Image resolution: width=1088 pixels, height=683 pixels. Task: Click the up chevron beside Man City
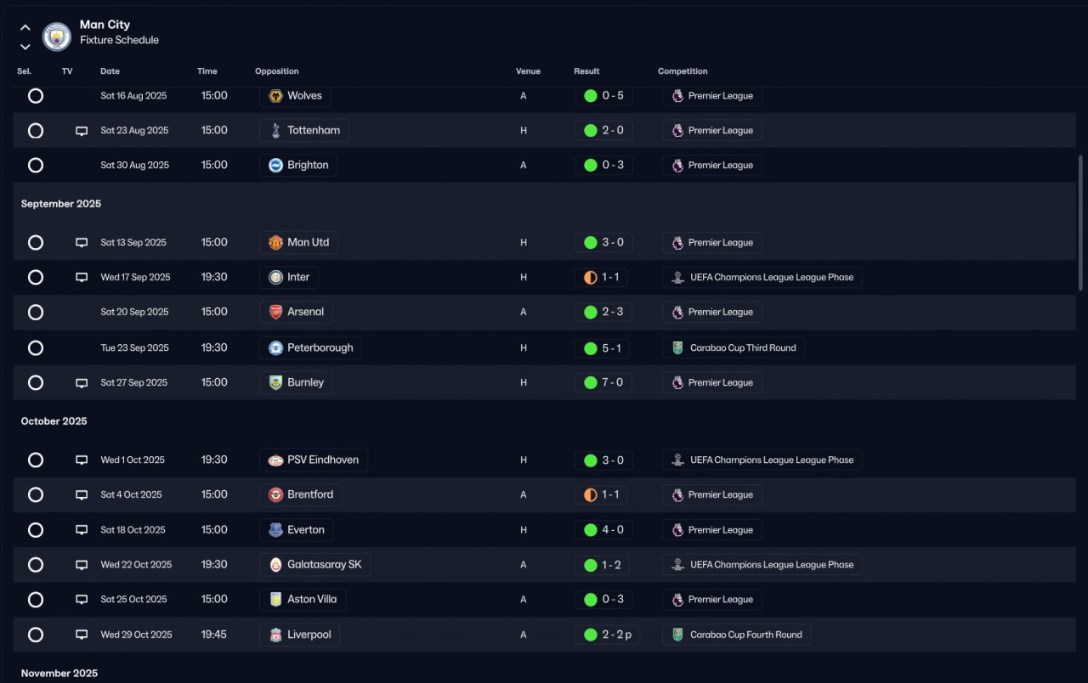(x=25, y=27)
